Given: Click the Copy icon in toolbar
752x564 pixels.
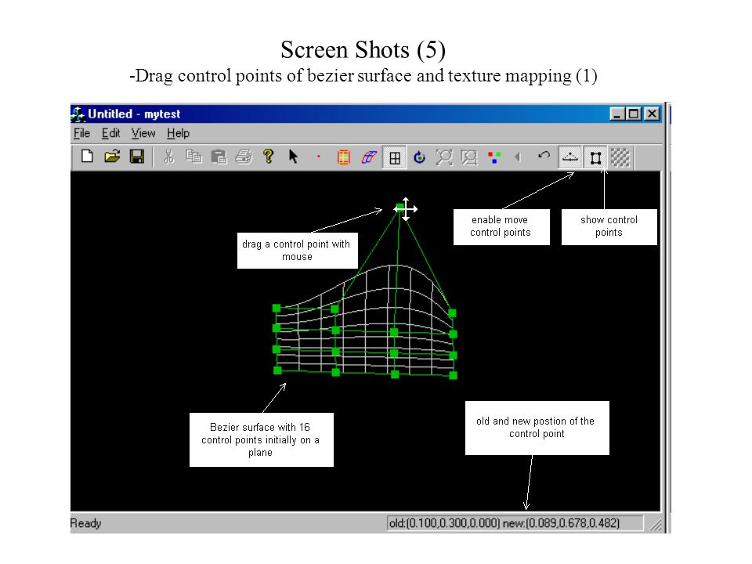Looking at the screenshot, I should (193, 157).
